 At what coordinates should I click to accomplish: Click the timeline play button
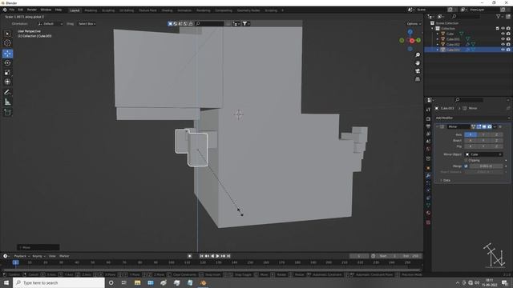217,256
